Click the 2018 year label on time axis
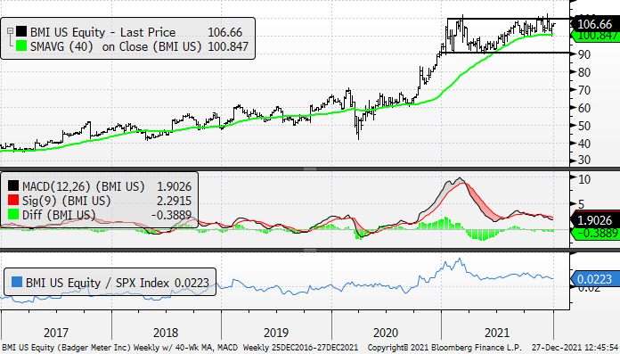 (x=166, y=333)
